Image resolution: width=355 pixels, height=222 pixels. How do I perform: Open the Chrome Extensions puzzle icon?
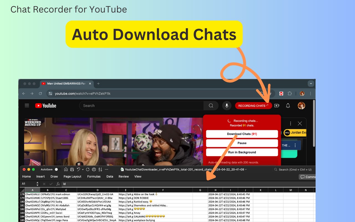[290, 94]
